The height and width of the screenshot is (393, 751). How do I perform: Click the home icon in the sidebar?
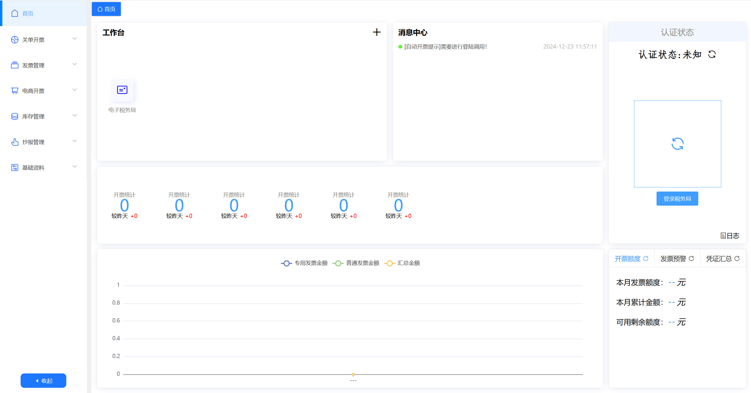pos(15,13)
